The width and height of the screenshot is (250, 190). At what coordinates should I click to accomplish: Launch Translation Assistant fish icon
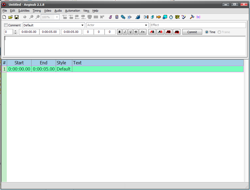(x=158, y=17)
